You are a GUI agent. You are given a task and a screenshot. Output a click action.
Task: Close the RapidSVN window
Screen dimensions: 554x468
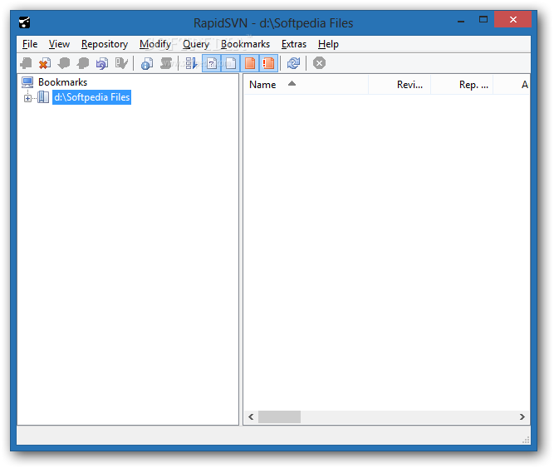(513, 19)
